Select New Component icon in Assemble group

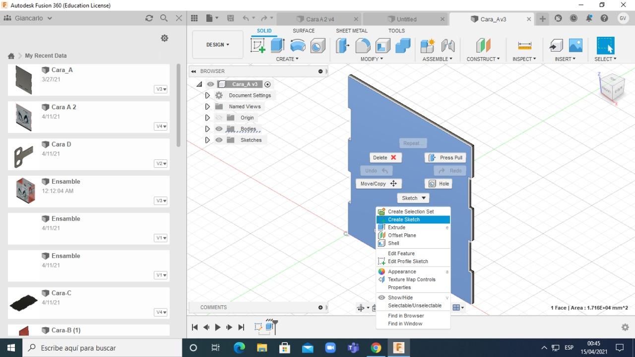[428, 46]
